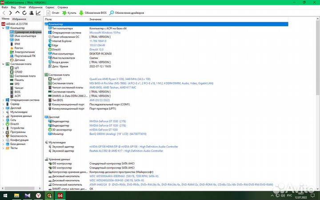This screenshot has width=320, height=200.
Task: Open the Файл menu
Action: coord(5,7)
